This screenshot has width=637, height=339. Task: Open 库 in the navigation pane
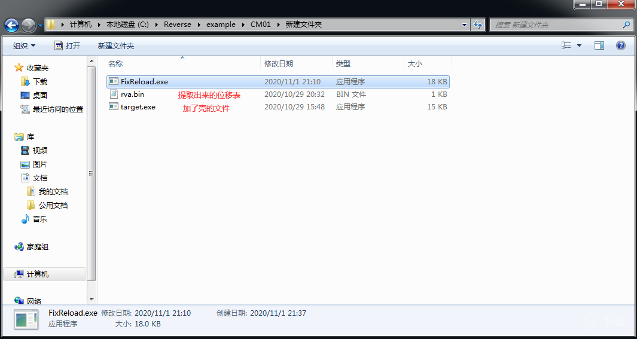pos(30,137)
